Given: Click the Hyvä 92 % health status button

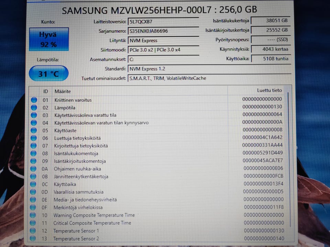Looking at the screenshot, I should (x=49, y=39).
